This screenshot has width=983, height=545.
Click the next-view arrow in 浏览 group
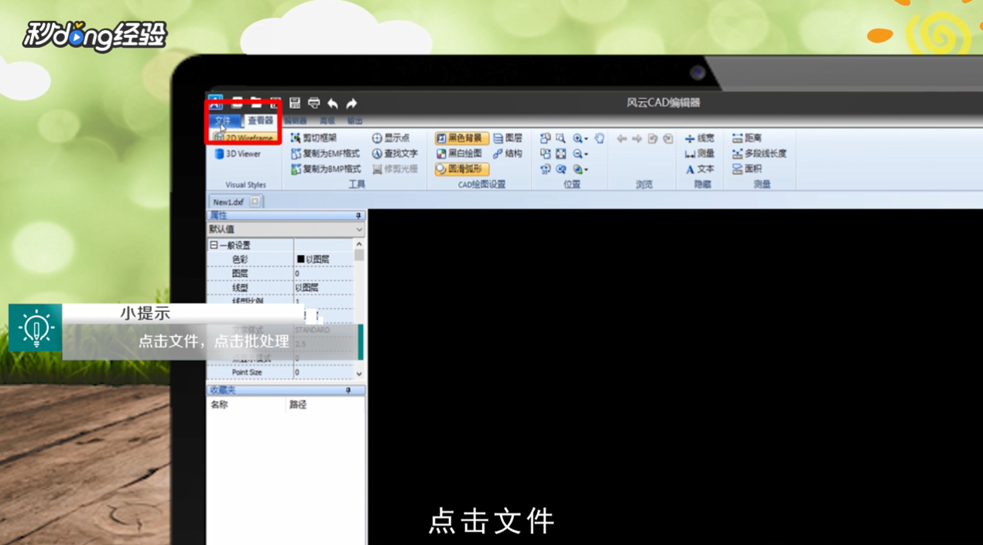click(x=637, y=139)
